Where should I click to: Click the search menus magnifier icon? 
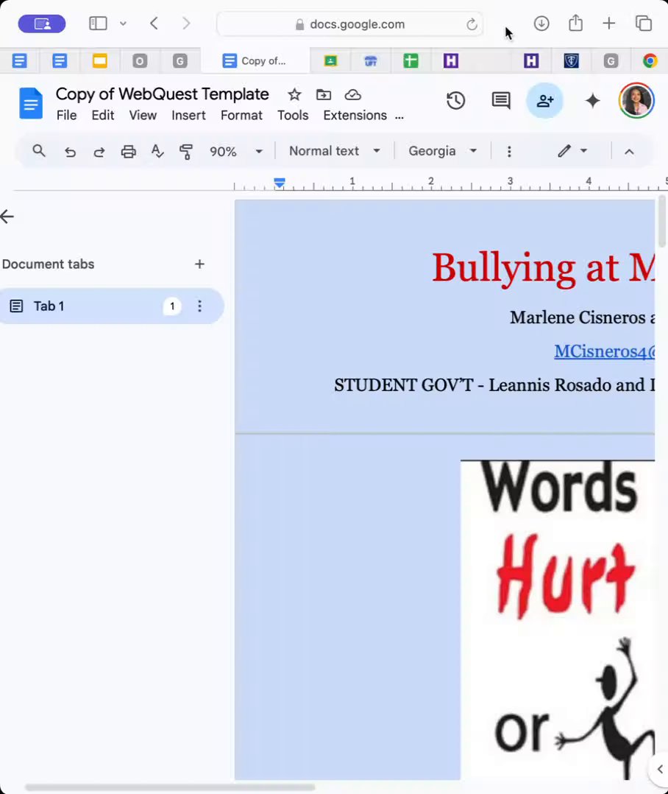click(39, 151)
